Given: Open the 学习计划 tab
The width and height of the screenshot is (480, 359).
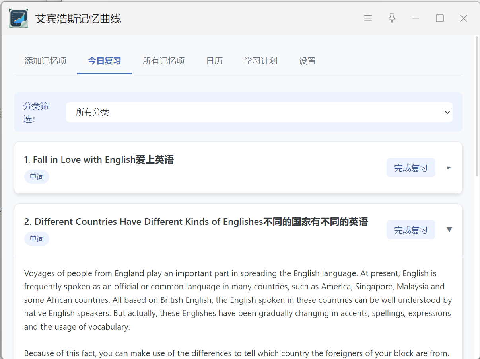Looking at the screenshot, I should point(261,61).
